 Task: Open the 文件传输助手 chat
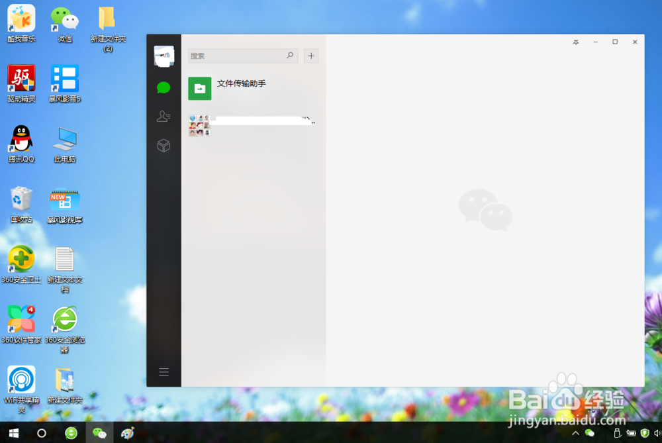254,88
